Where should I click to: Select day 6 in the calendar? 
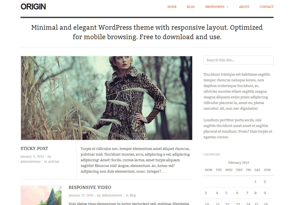237,193
